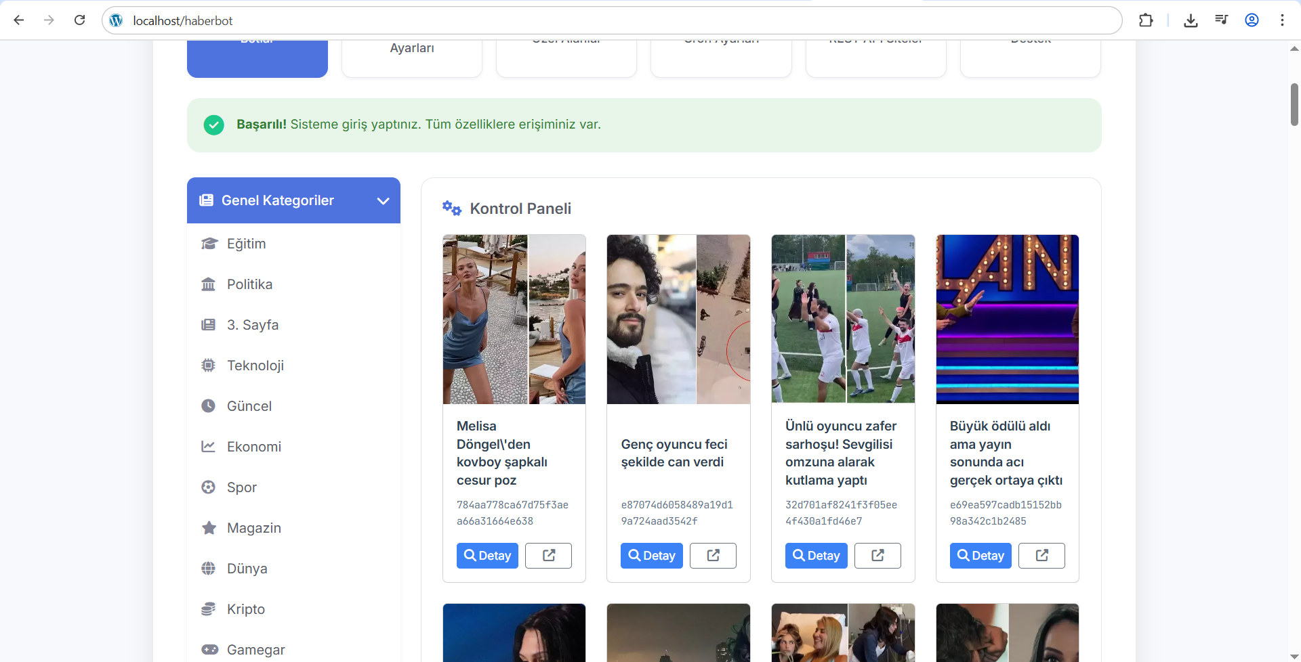Open the Ayarları tab

click(412, 58)
